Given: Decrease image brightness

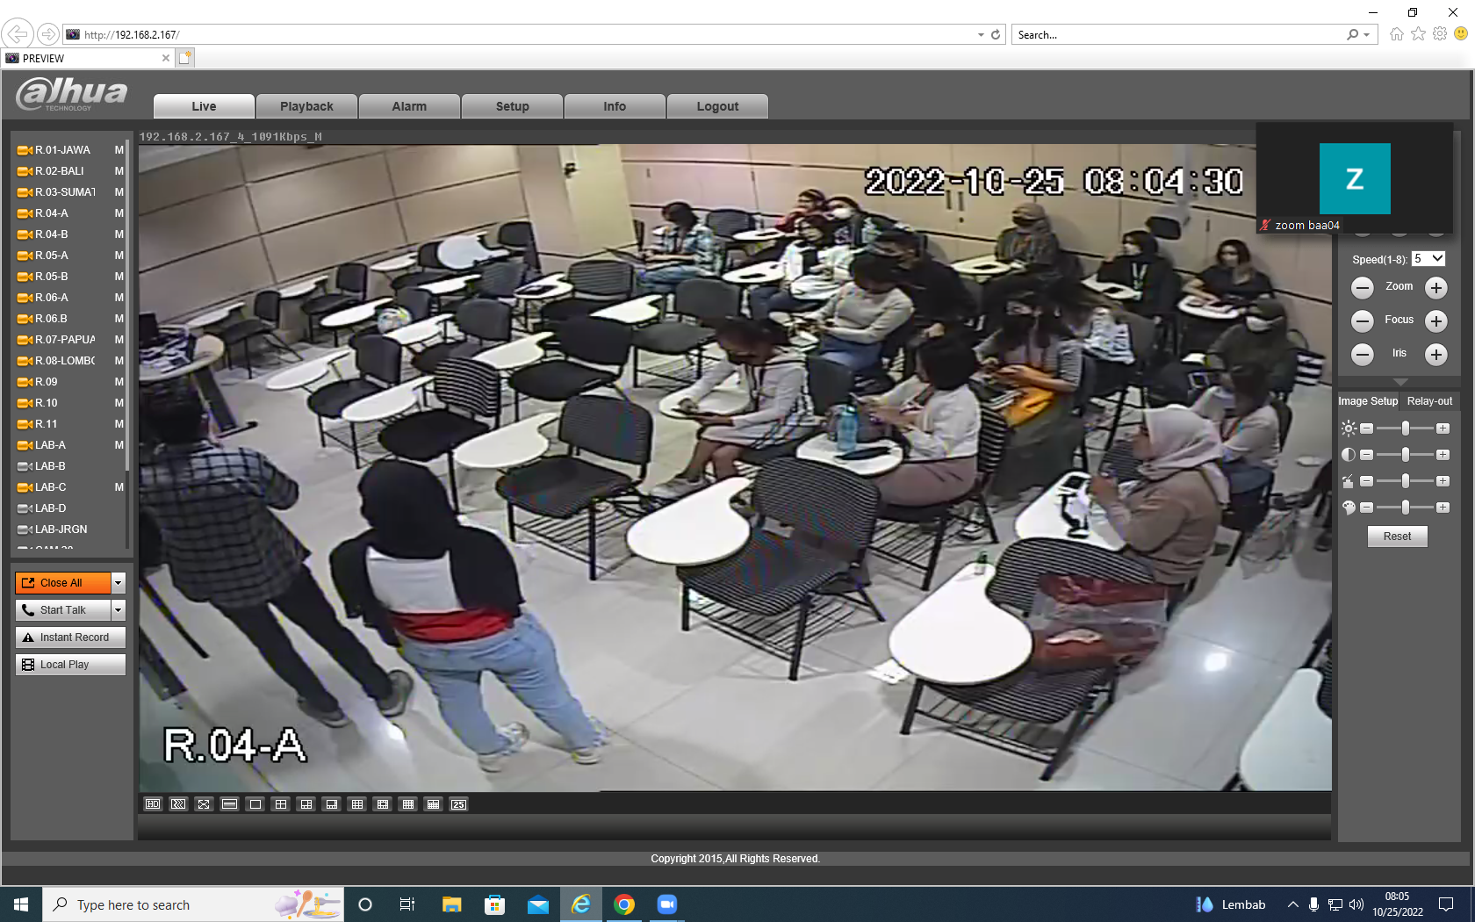Looking at the screenshot, I should click(1366, 429).
